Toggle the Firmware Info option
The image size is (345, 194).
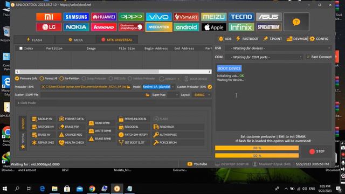click(x=26, y=79)
